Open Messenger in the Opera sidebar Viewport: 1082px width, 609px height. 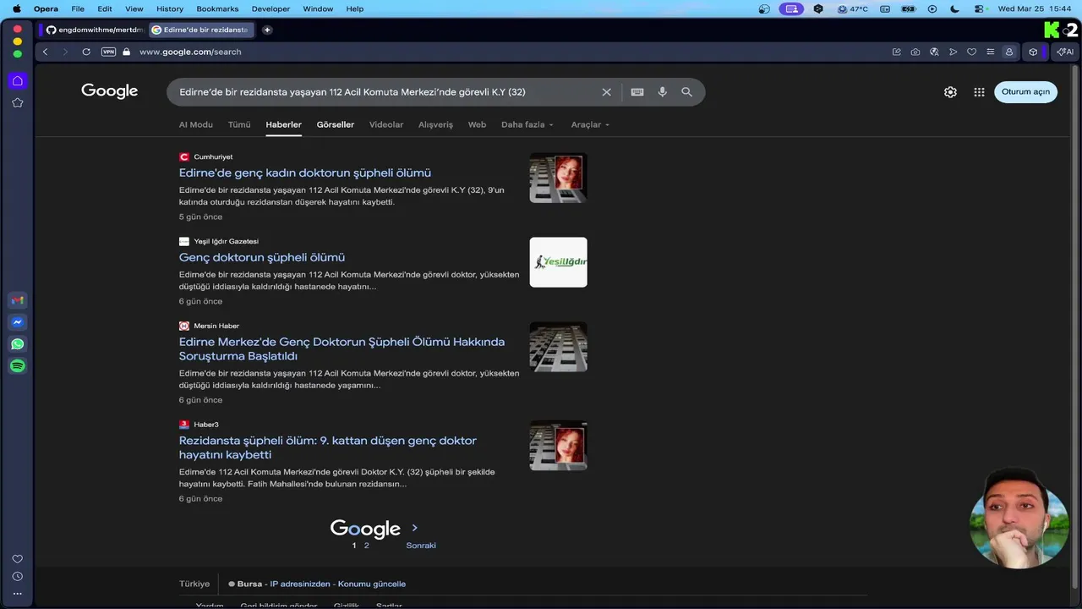click(17, 322)
